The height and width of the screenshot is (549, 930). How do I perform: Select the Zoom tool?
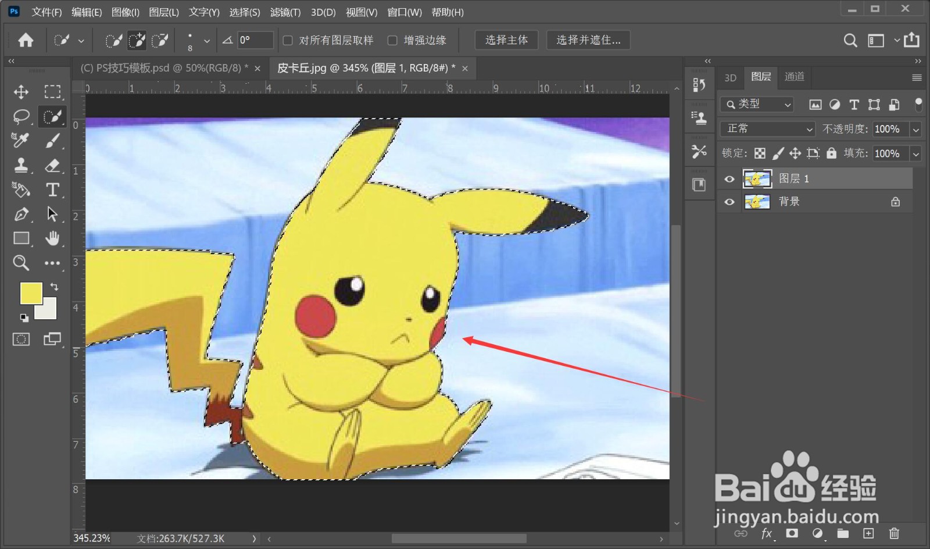point(22,263)
